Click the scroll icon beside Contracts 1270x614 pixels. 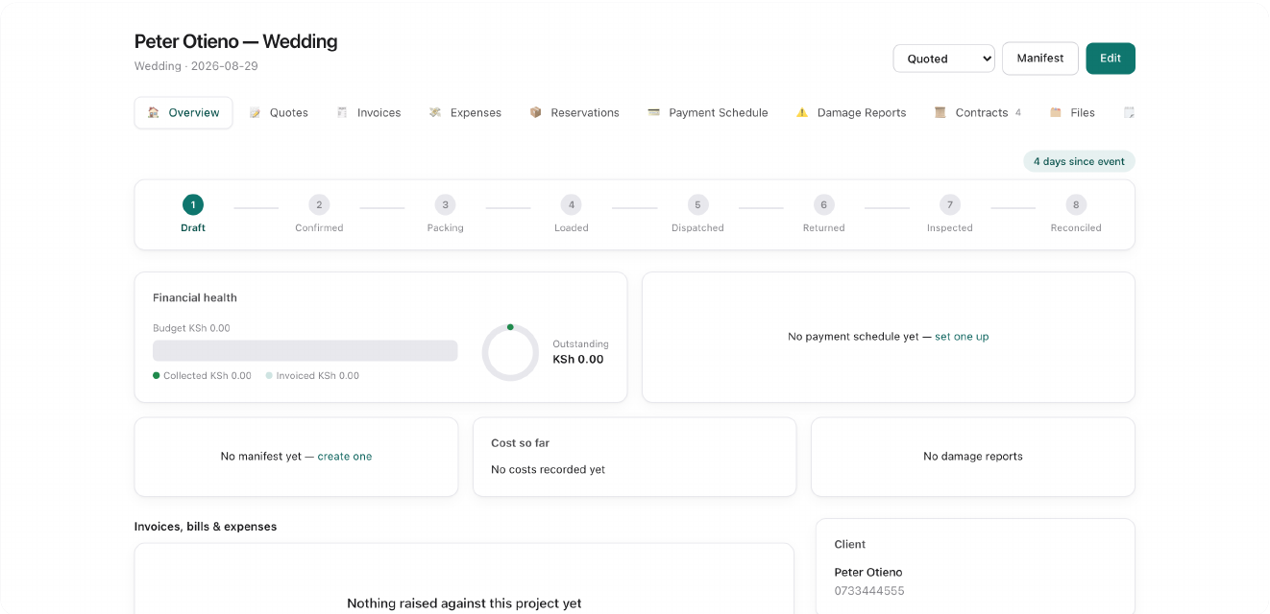point(940,112)
